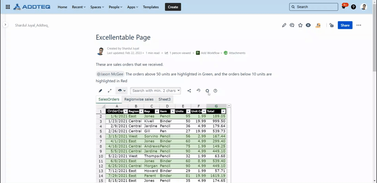Open Excellentable help icon

coord(215,91)
